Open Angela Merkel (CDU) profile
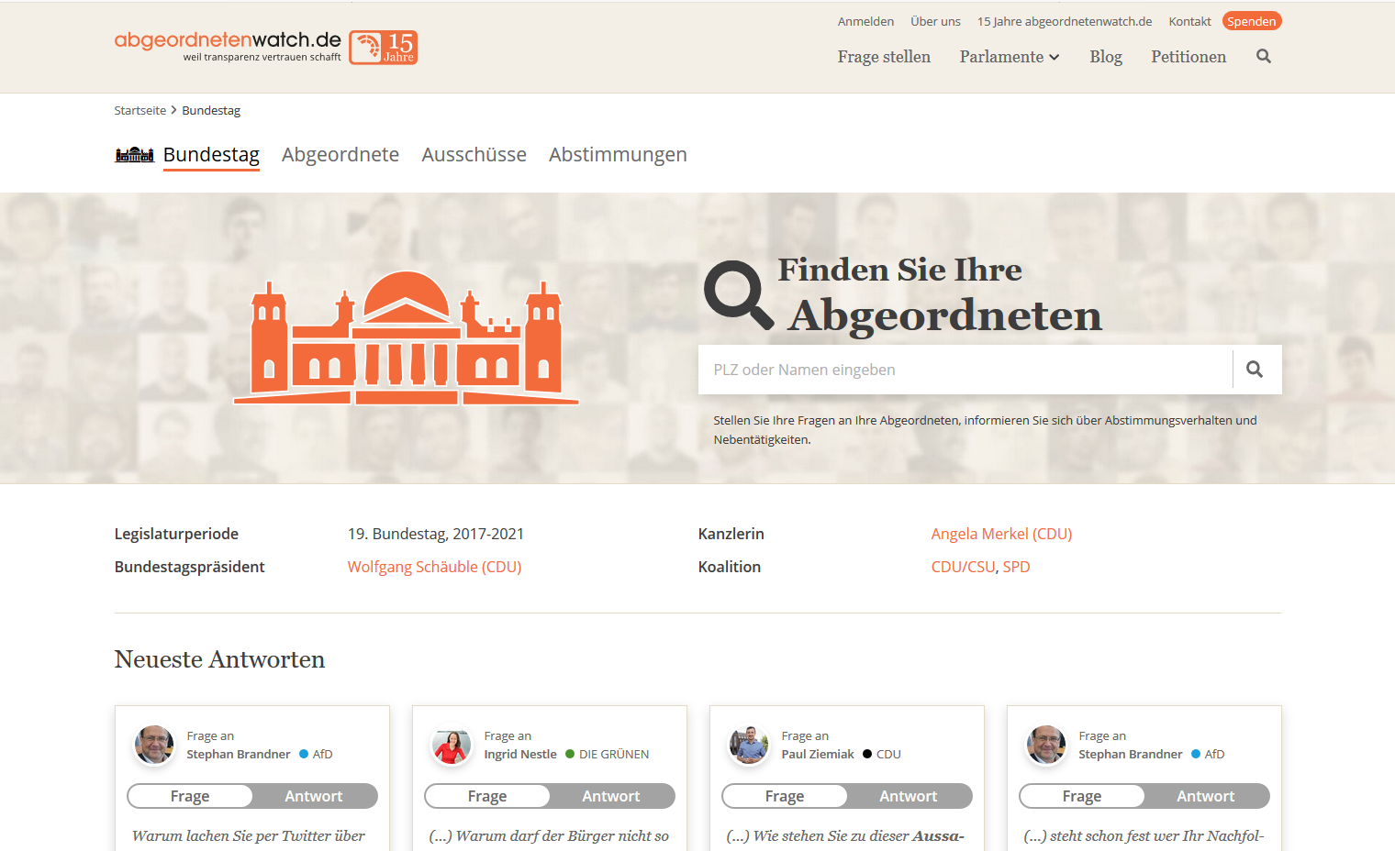This screenshot has width=1395, height=851. coord(1001,534)
